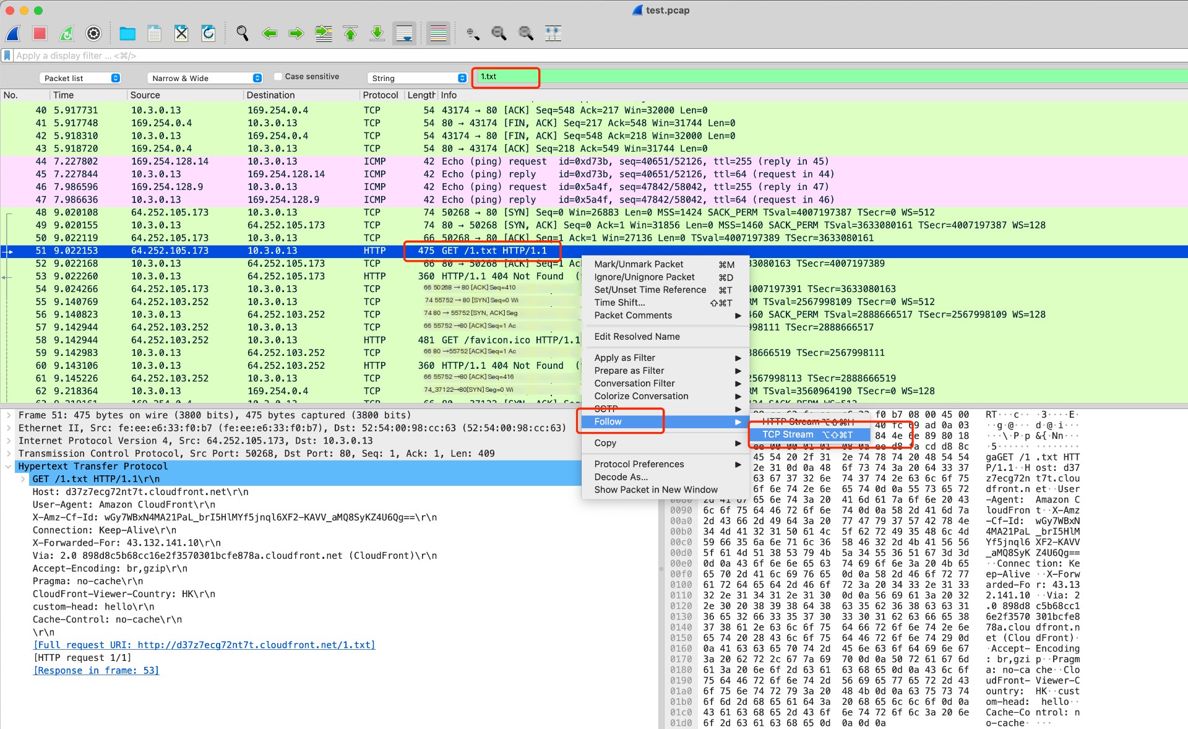
Task: Sort by the Destination column header
Action: (x=301, y=95)
